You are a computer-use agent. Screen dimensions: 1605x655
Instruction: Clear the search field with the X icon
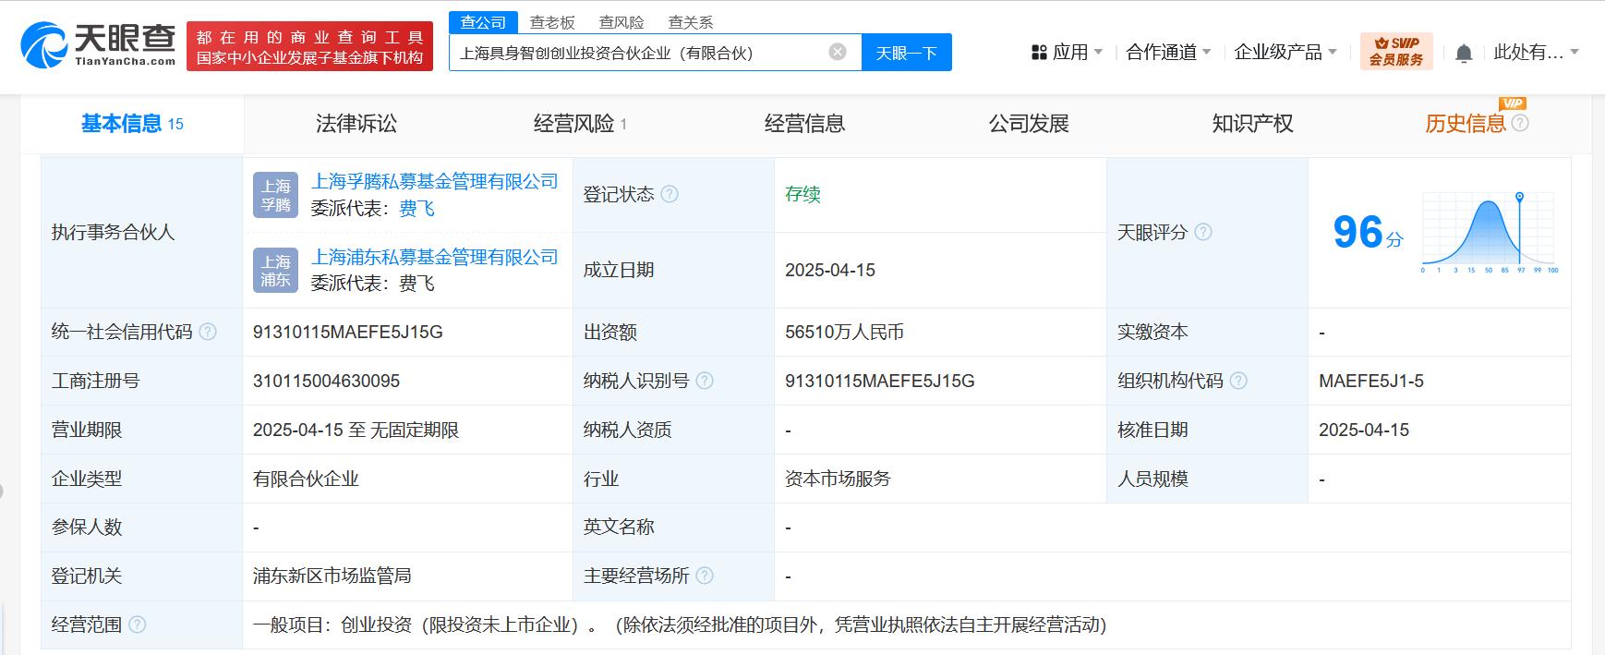coord(838,52)
